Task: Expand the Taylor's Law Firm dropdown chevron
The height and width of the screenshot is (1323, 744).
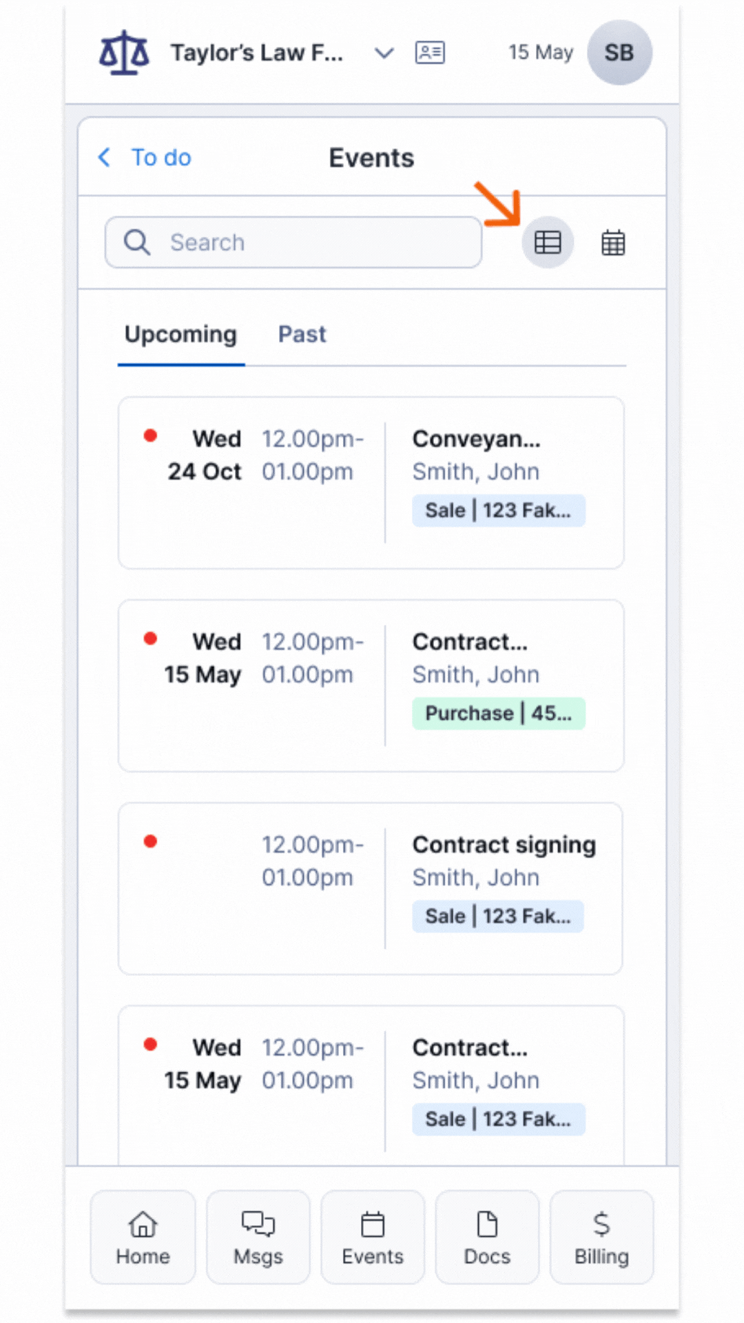Action: pos(384,53)
